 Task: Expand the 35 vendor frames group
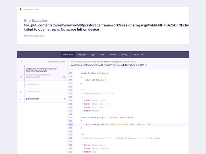click(x=42, y=92)
